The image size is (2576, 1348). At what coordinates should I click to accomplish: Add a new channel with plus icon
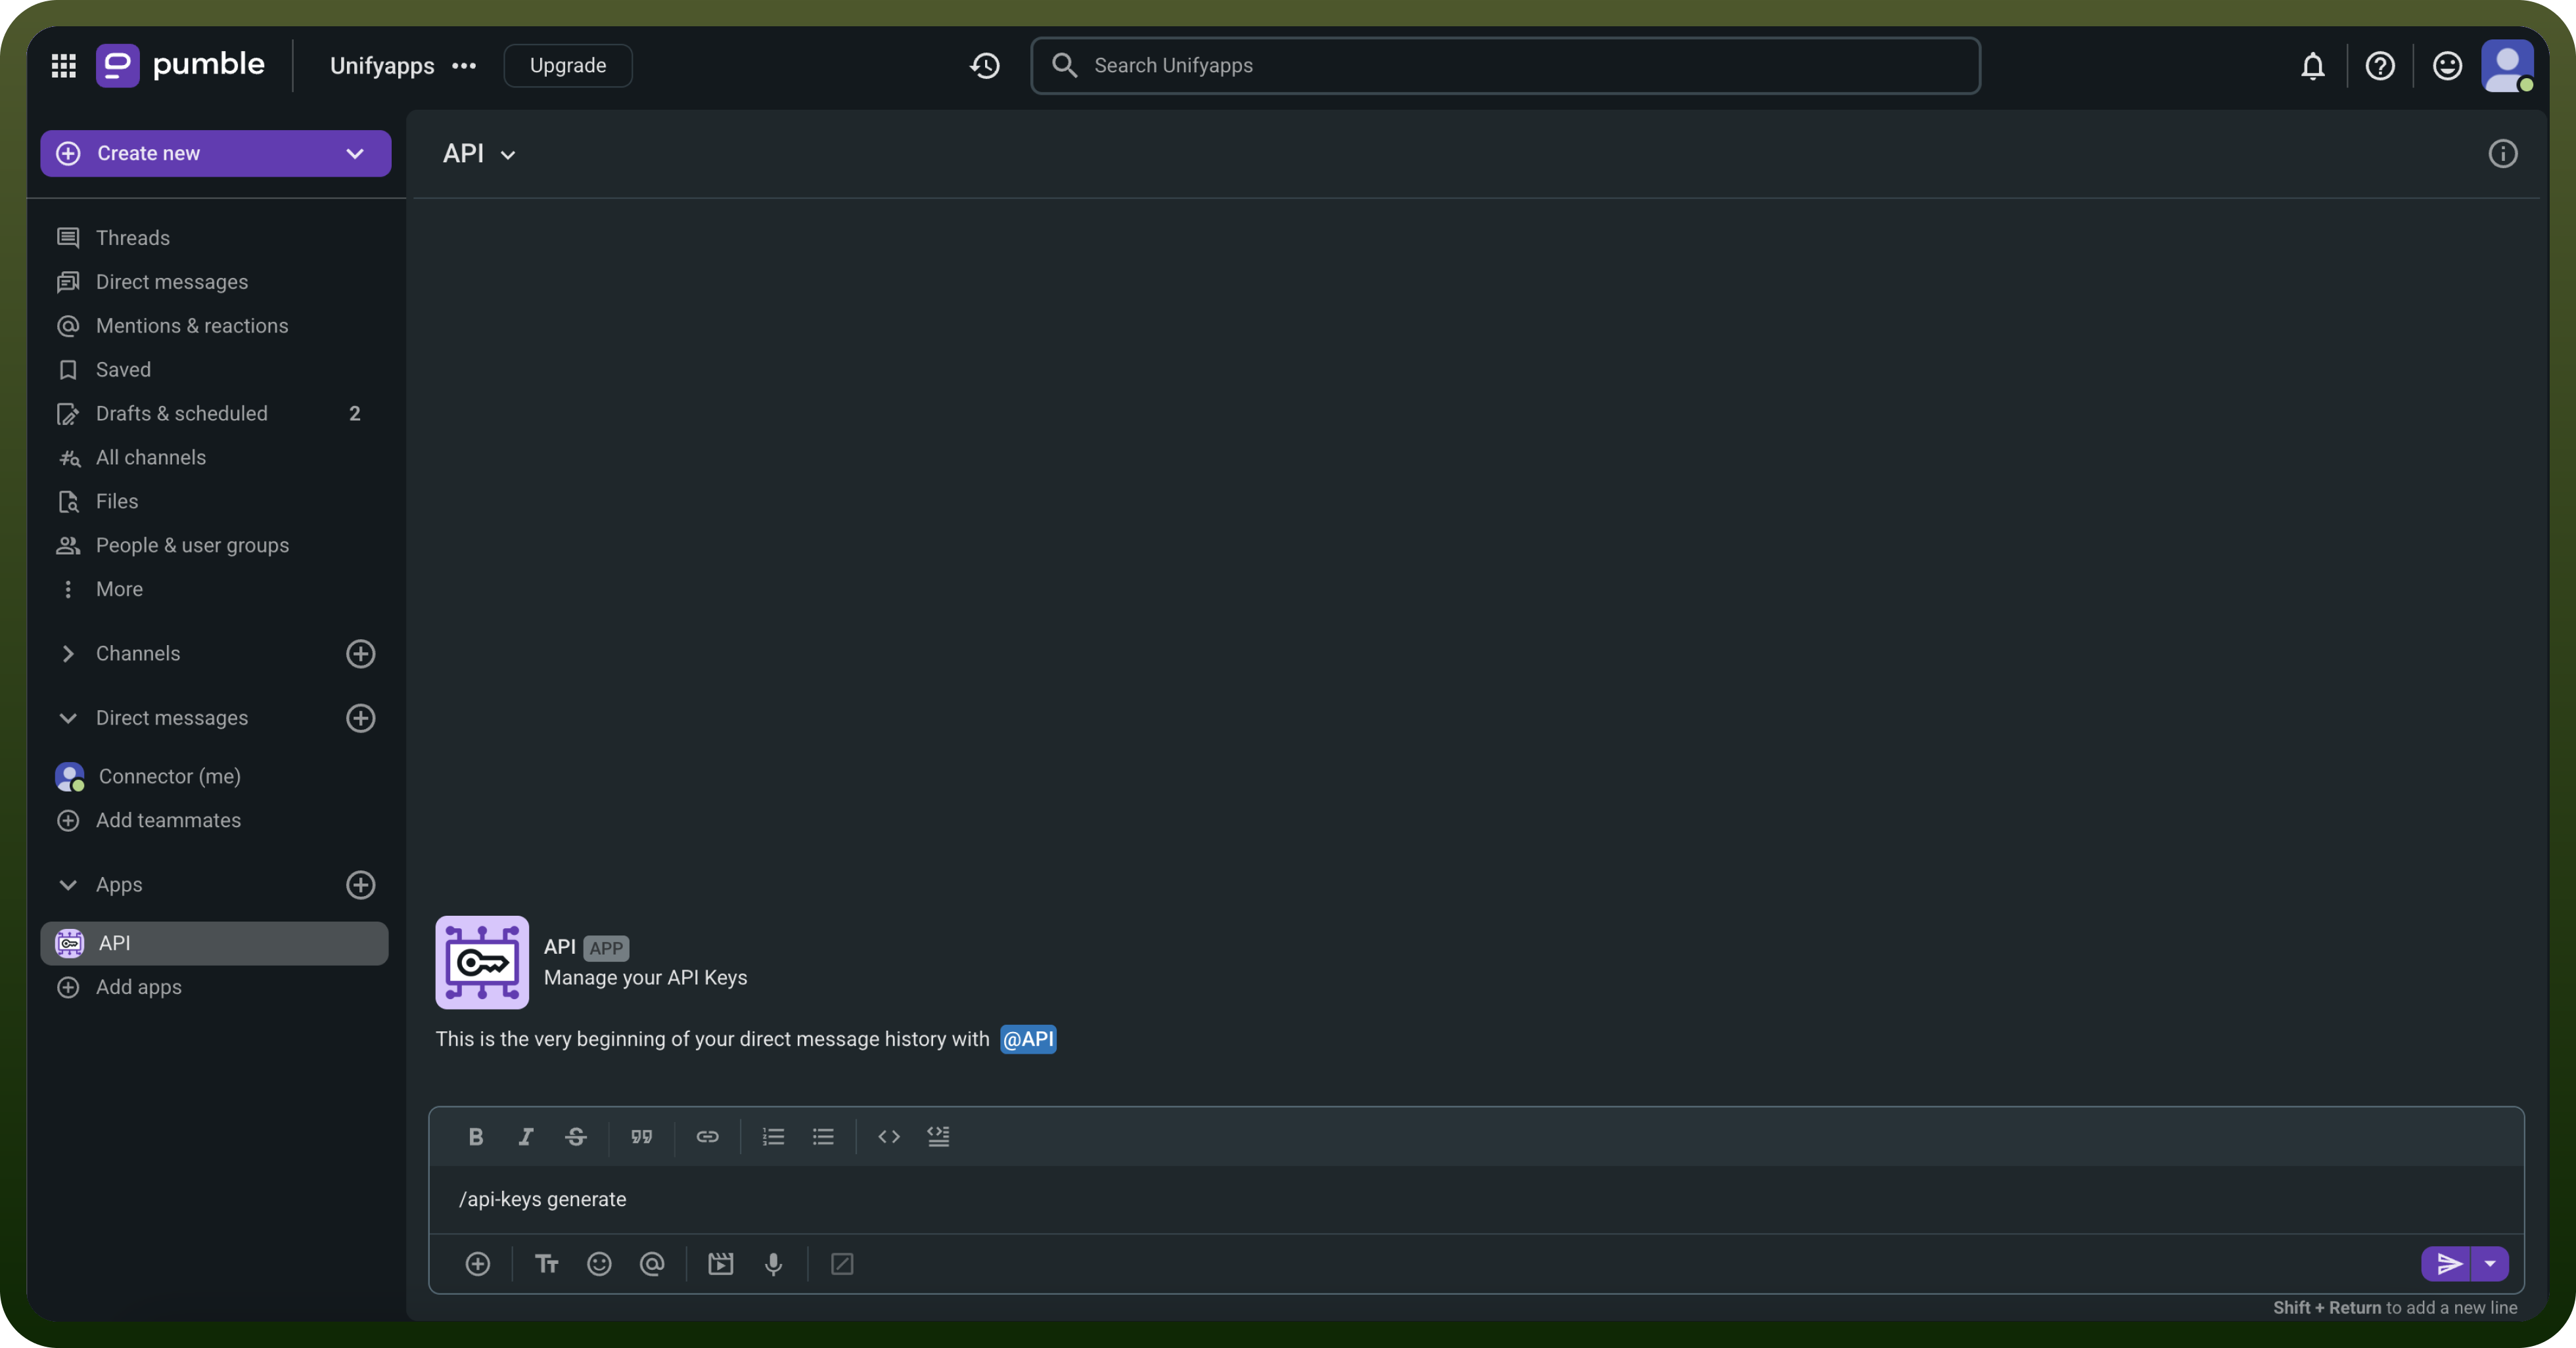coord(361,654)
